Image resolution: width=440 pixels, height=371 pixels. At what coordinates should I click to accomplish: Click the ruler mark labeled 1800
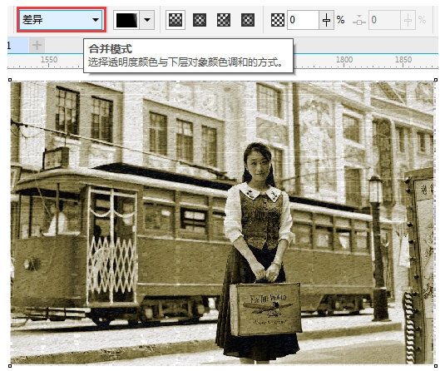point(344,60)
